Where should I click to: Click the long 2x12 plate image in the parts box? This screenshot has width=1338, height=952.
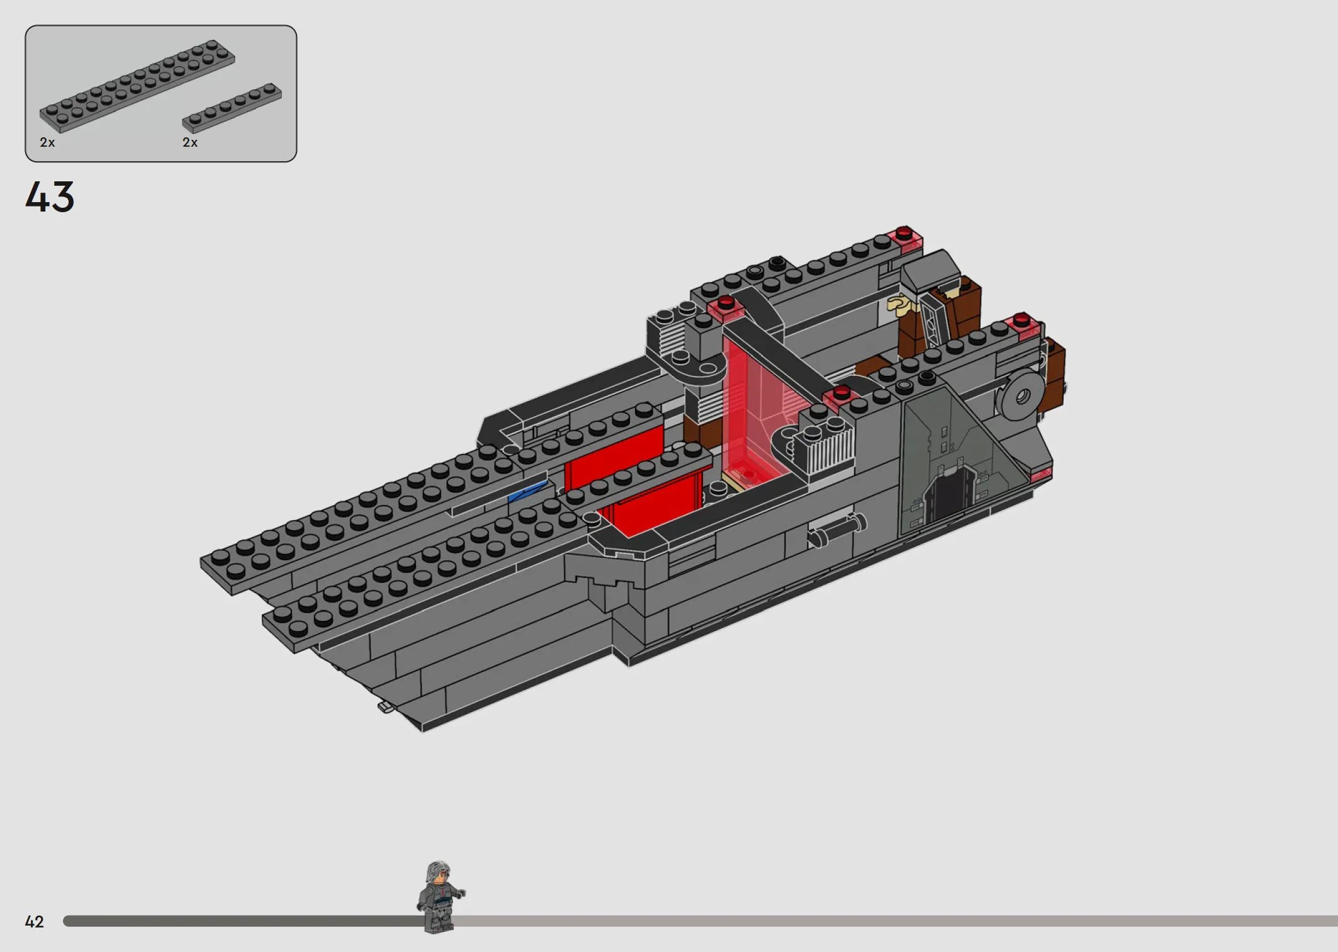pos(137,86)
